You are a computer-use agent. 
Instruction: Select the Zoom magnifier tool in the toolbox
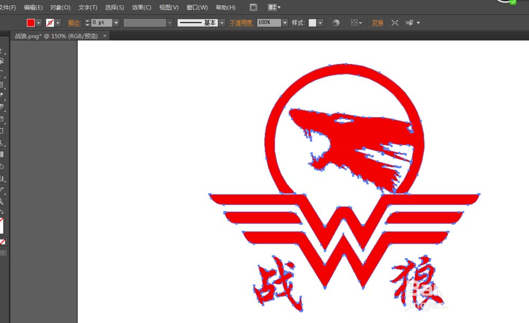[2, 201]
